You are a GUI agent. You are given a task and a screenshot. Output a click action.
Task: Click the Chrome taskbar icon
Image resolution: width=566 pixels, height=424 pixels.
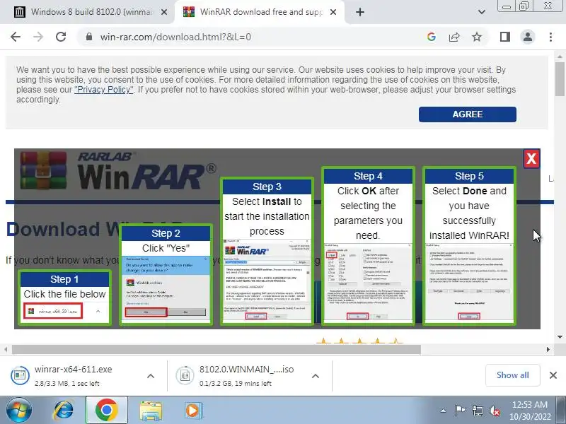(107, 411)
